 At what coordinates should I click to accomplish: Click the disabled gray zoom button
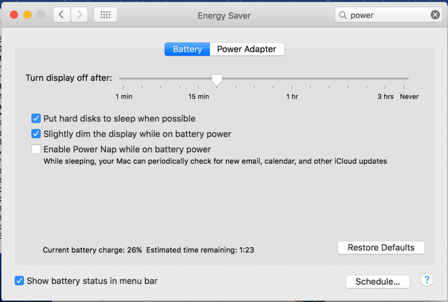coord(41,15)
